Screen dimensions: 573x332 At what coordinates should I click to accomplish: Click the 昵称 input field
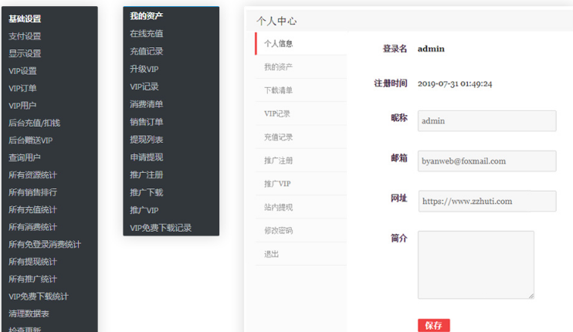click(487, 121)
